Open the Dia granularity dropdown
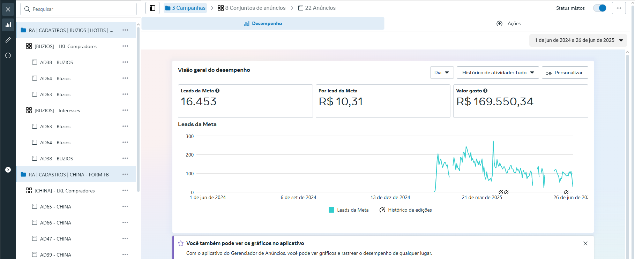The height and width of the screenshot is (259, 635). tap(442, 73)
